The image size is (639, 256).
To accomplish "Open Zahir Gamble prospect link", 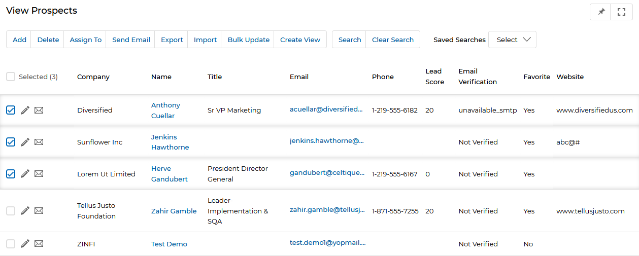I will pos(174,211).
